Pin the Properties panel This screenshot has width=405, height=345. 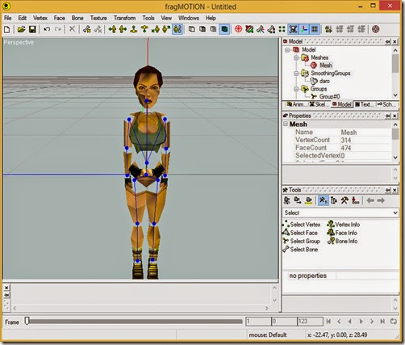[x=387, y=116]
